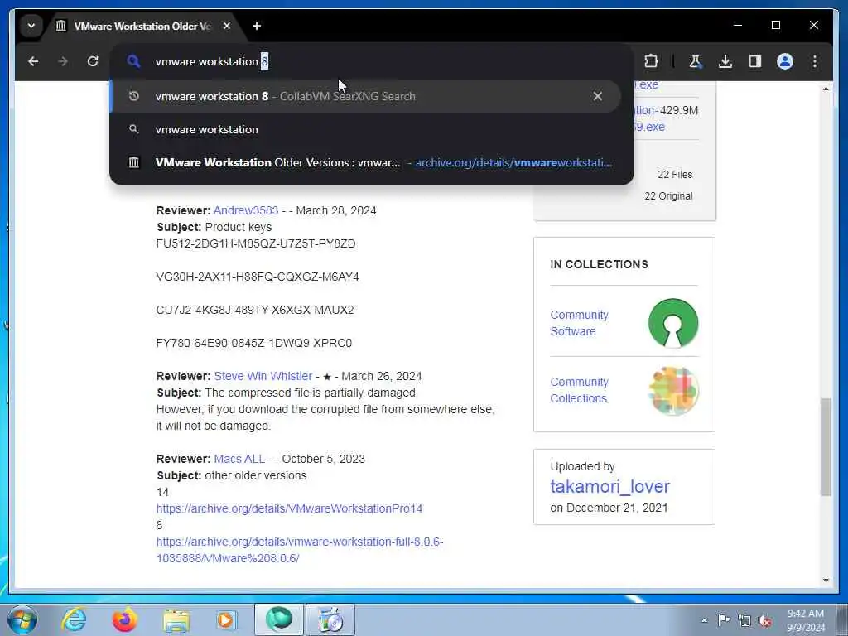
Task: Open Windows Explorer folder icon in taskbar
Action: click(x=176, y=619)
